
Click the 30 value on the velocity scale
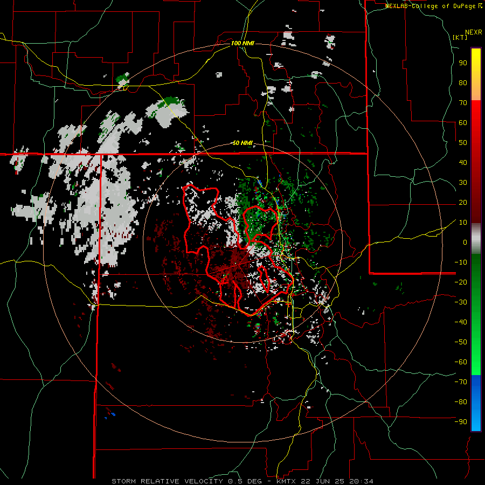(x=463, y=183)
